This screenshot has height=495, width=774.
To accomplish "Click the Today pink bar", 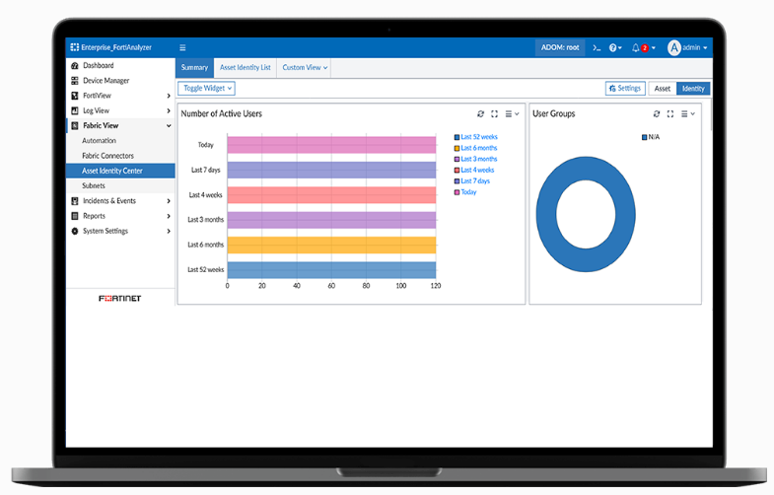I will [x=331, y=145].
